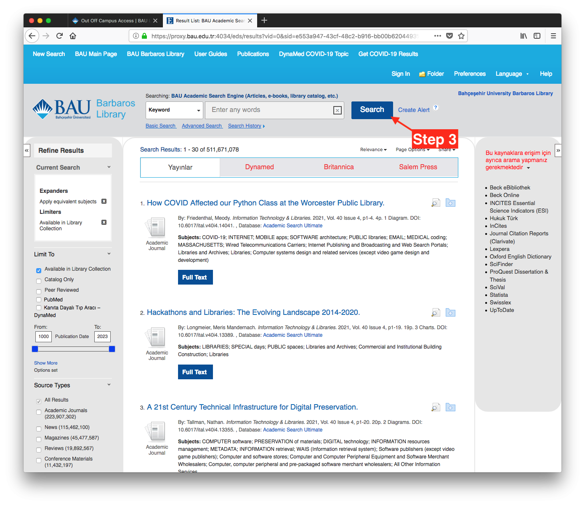Open Full Text for Hackathons and Libraries article
Image resolution: width=585 pixels, height=506 pixels.
pyautogui.click(x=195, y=372)
